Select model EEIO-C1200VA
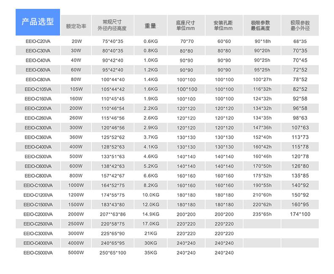 (38, 195)
